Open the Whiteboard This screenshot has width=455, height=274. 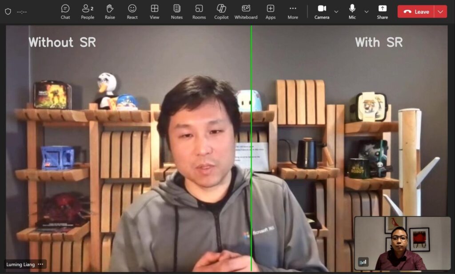pos(246,11)
